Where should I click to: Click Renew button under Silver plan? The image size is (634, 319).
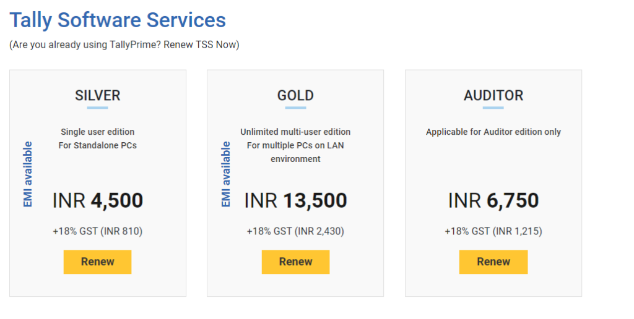point(97,262)
